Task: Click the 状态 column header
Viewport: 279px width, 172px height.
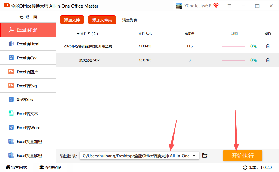Action: (234, 34)
